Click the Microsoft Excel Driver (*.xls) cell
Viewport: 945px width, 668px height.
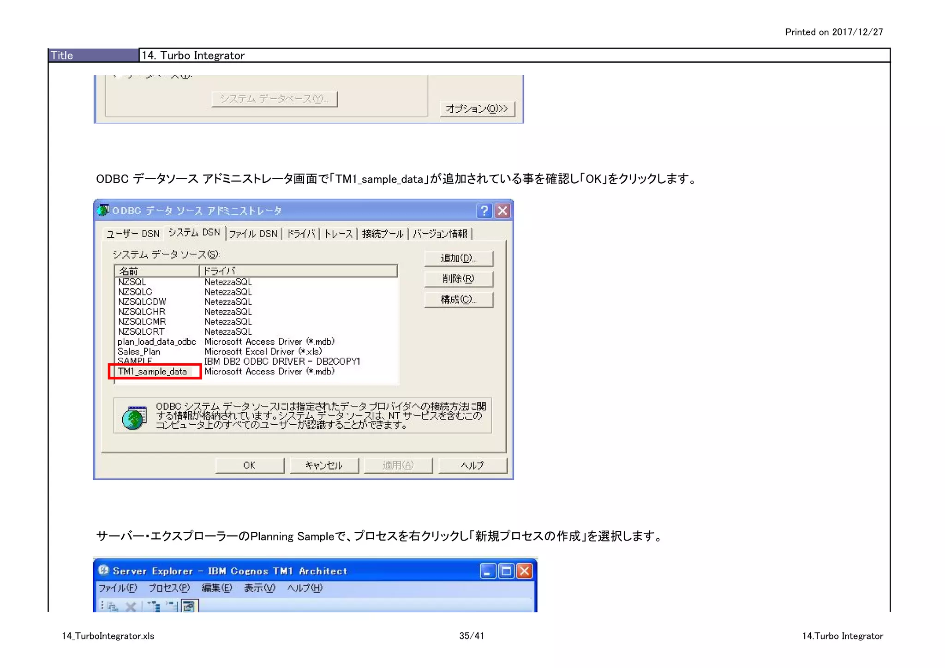263,352
